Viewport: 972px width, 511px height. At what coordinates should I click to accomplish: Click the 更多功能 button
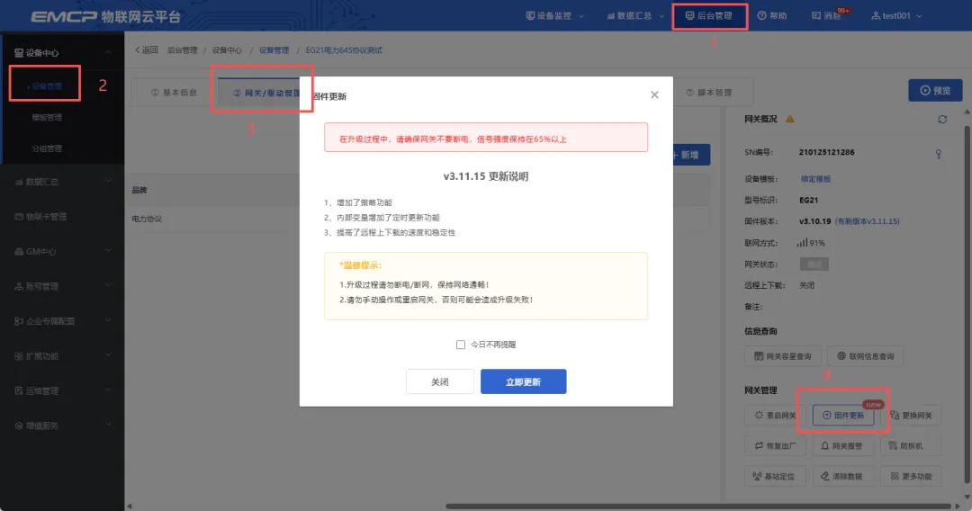pyautogui.click(x=911, y=476)
